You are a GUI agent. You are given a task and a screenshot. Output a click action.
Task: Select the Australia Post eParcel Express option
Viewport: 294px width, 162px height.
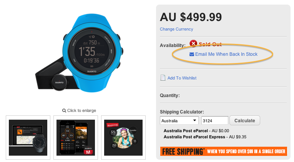[x=205, y=137]
